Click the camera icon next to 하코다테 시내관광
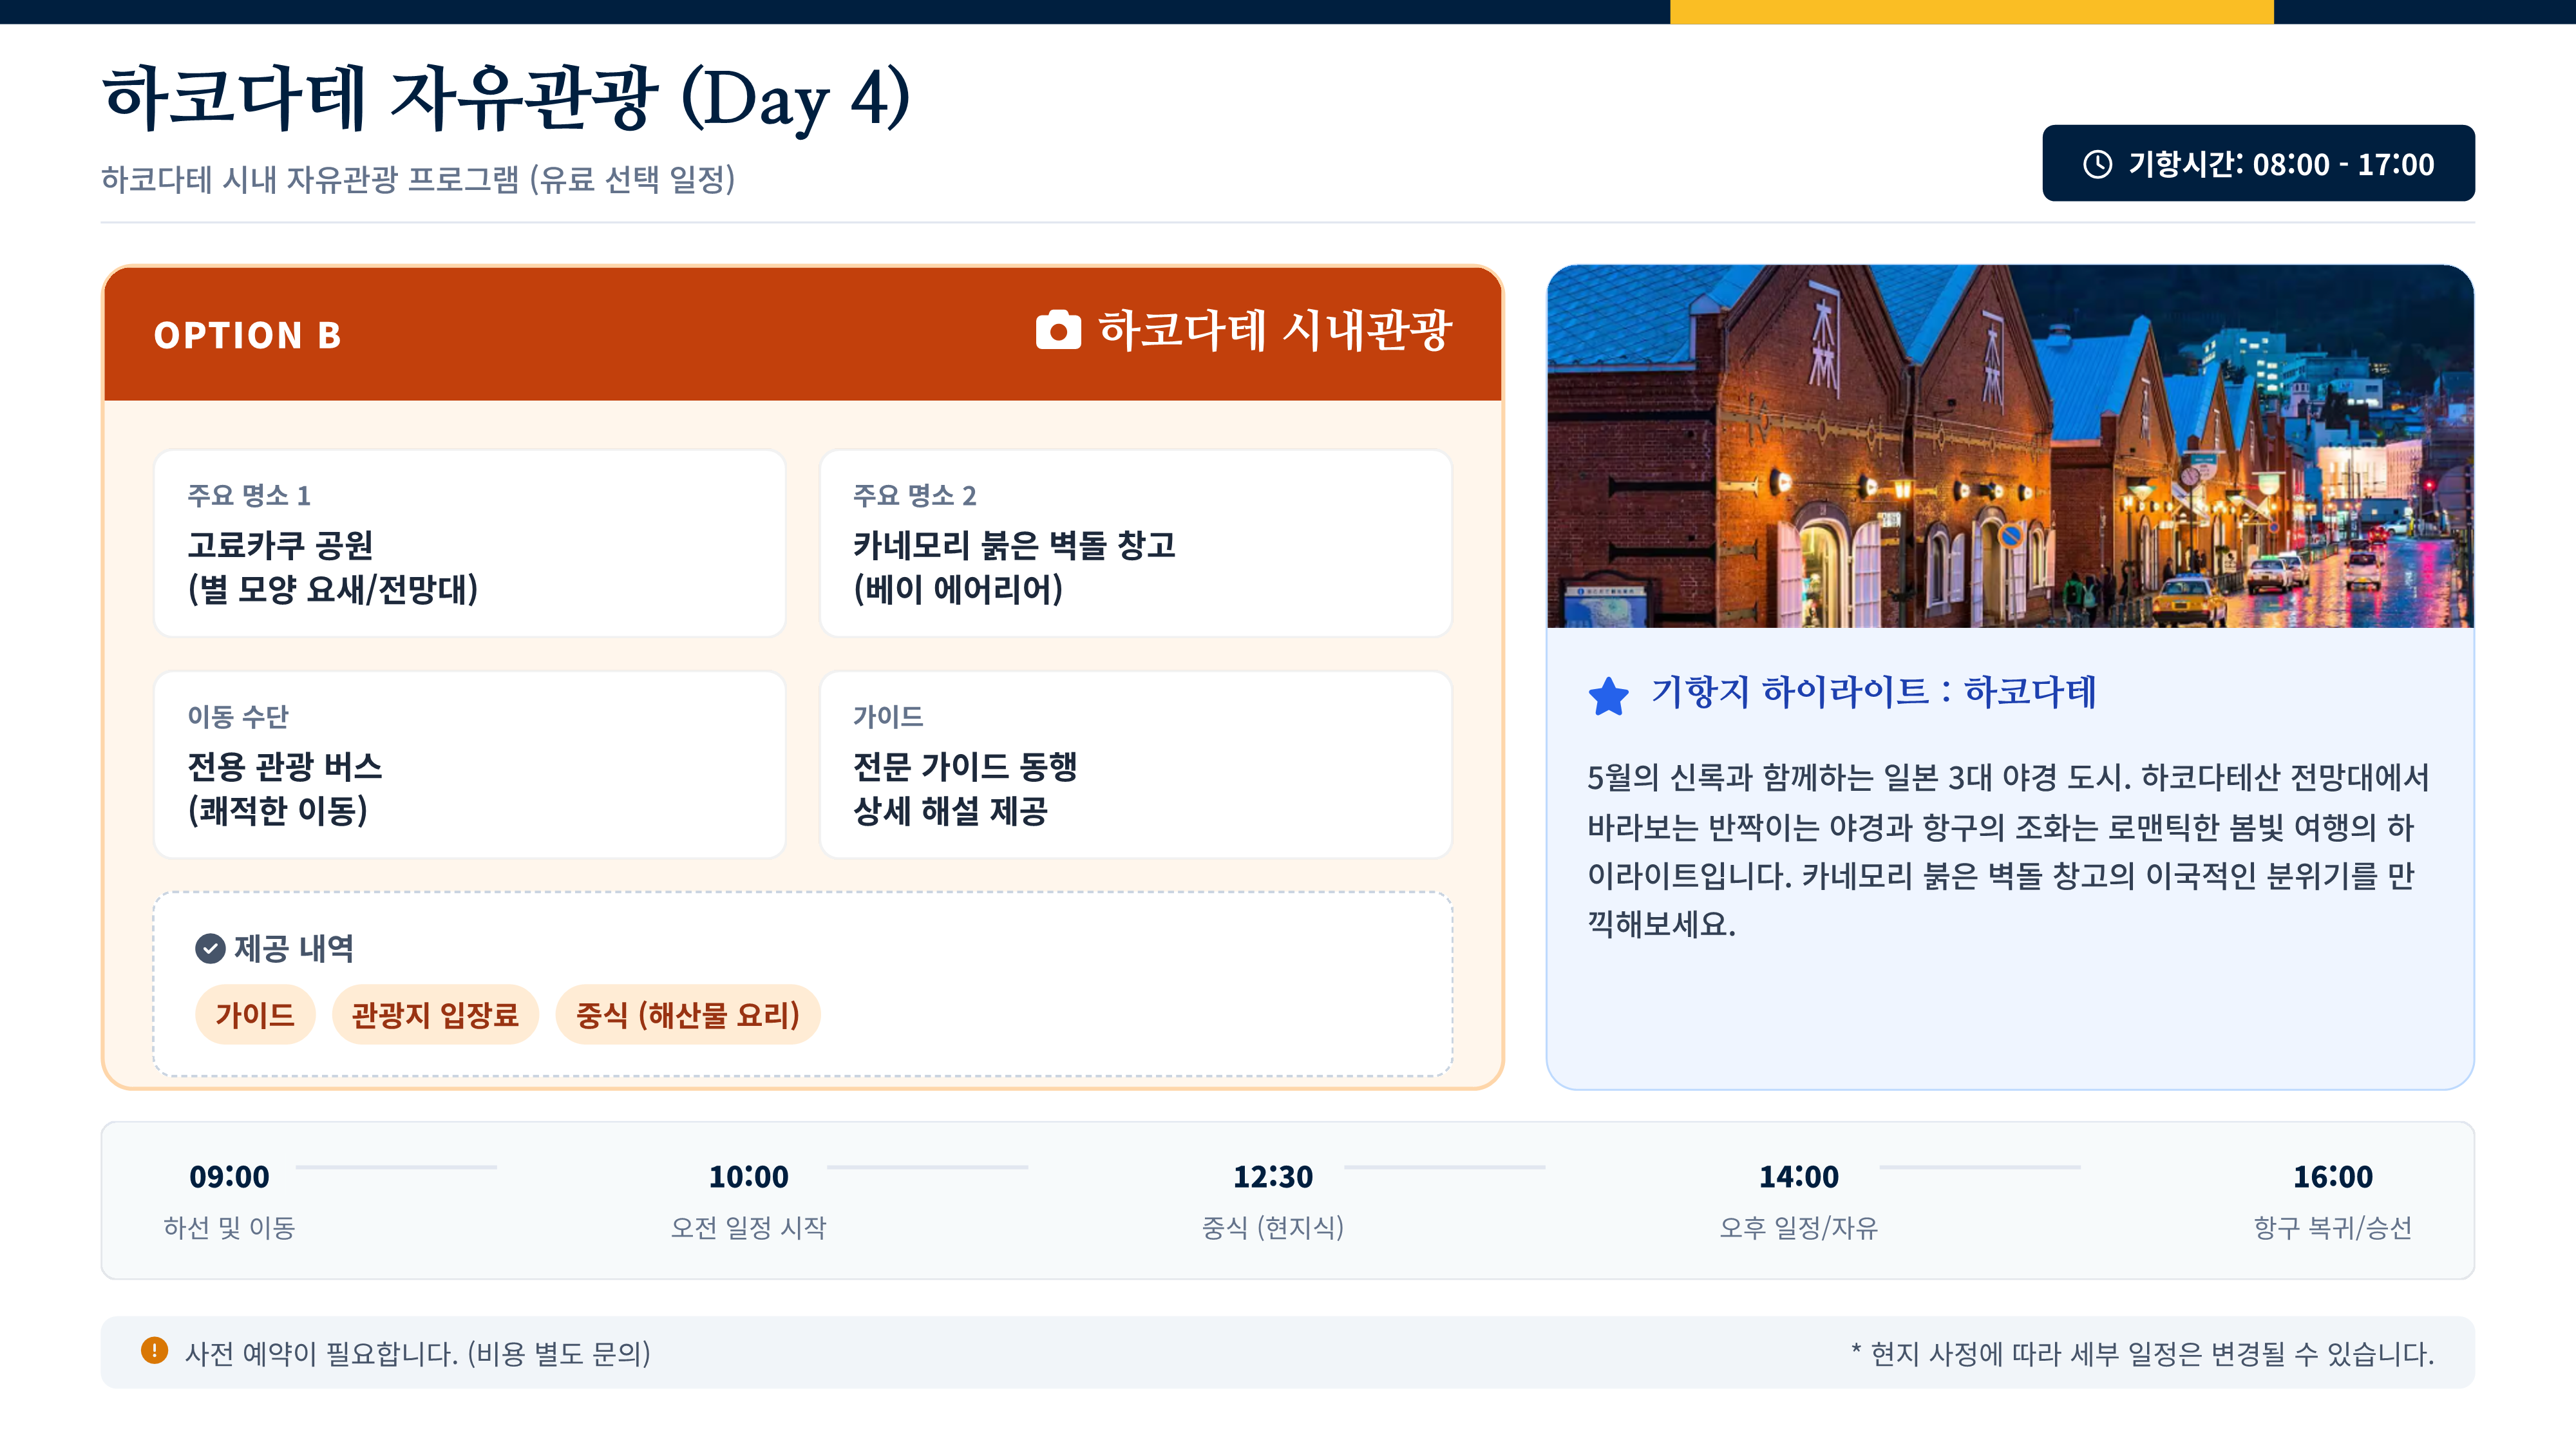 click(1058, 330)
